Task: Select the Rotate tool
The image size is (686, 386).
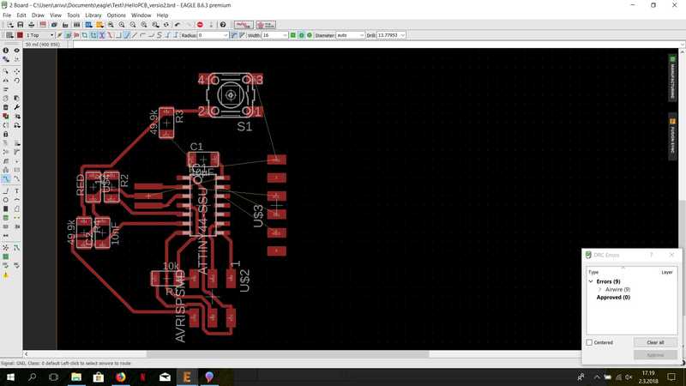Action: (x=16, y=80)
